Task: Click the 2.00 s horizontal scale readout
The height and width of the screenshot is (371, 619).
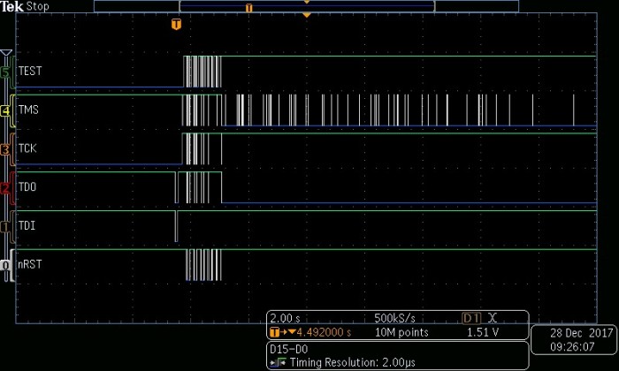Action: tap(285, 318)
